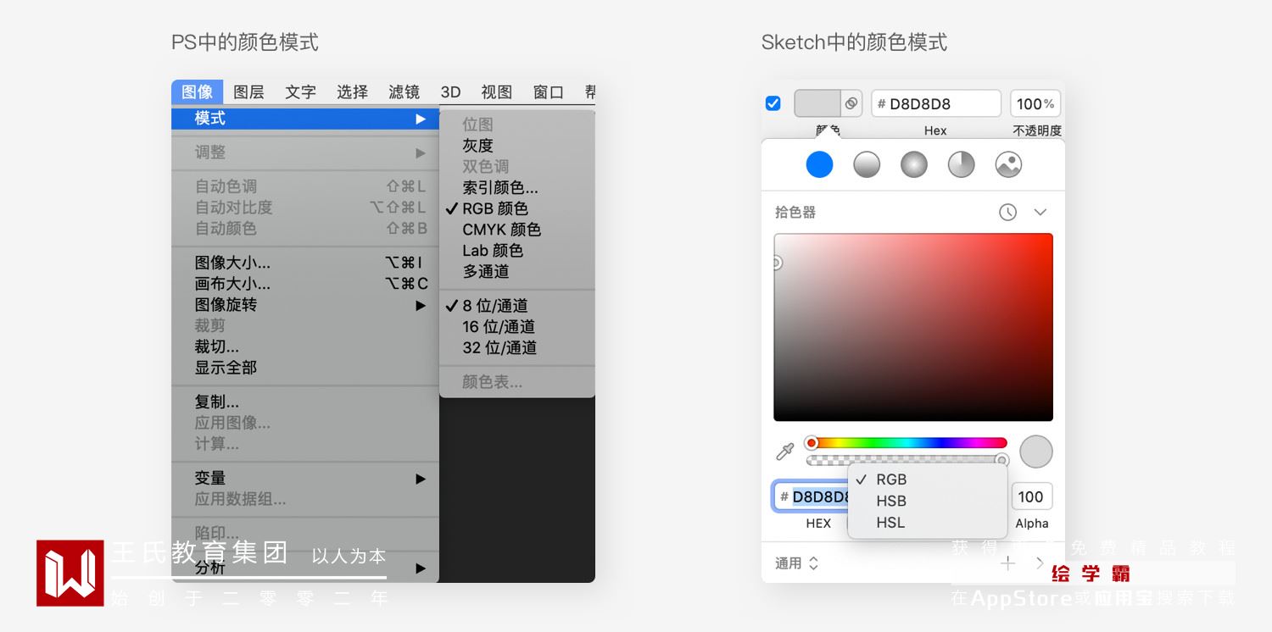Expand the 调整 submenu item
The width and height of the screenshot is (1272, 632).
tap(305, 152)
